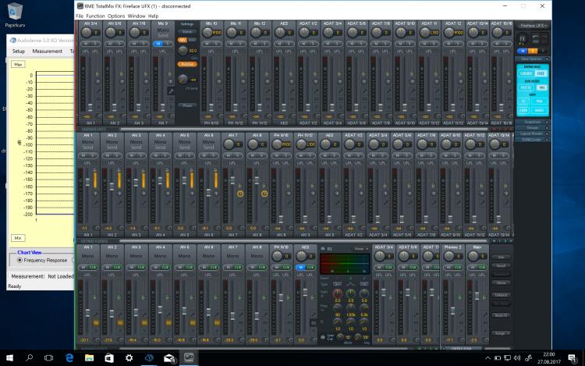Screen dimensions: 585x366
Task: Click the AutoSet button in Mic 9 settings
Action: pos(187,63)
